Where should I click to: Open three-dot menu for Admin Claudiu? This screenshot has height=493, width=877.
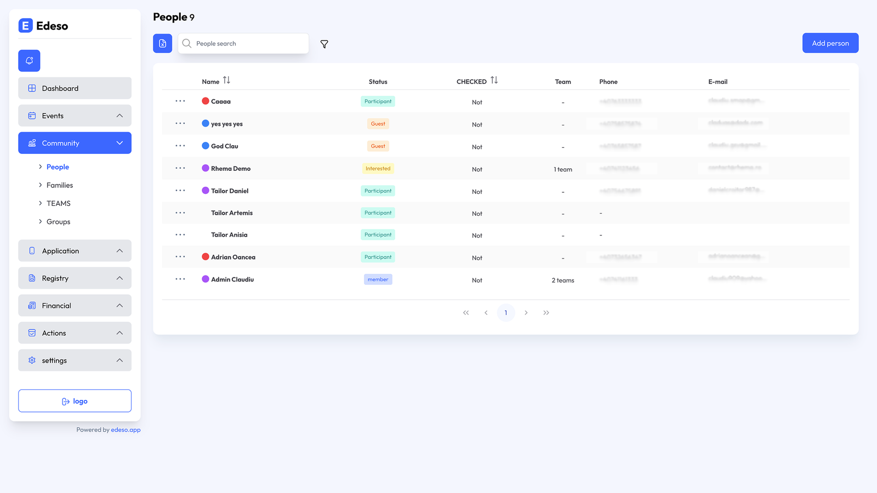[x=180, y=279]
